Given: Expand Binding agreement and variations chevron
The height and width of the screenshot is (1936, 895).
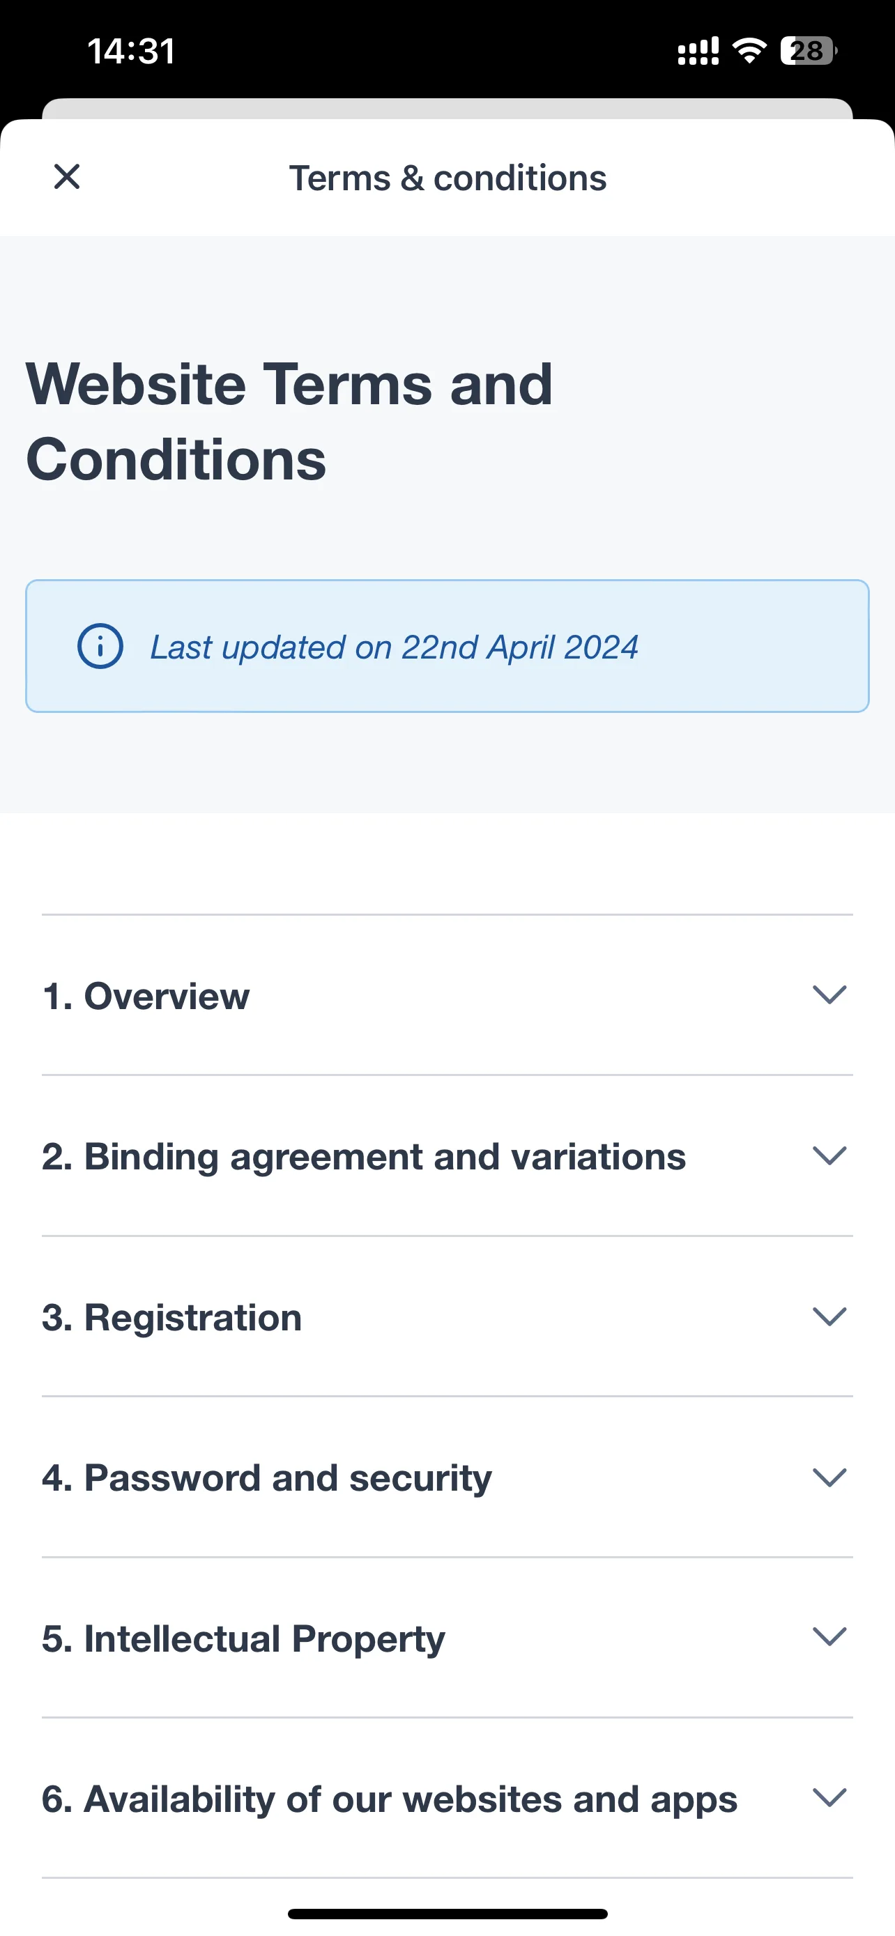Looking at the screenshot, I should coord(829,1156).
